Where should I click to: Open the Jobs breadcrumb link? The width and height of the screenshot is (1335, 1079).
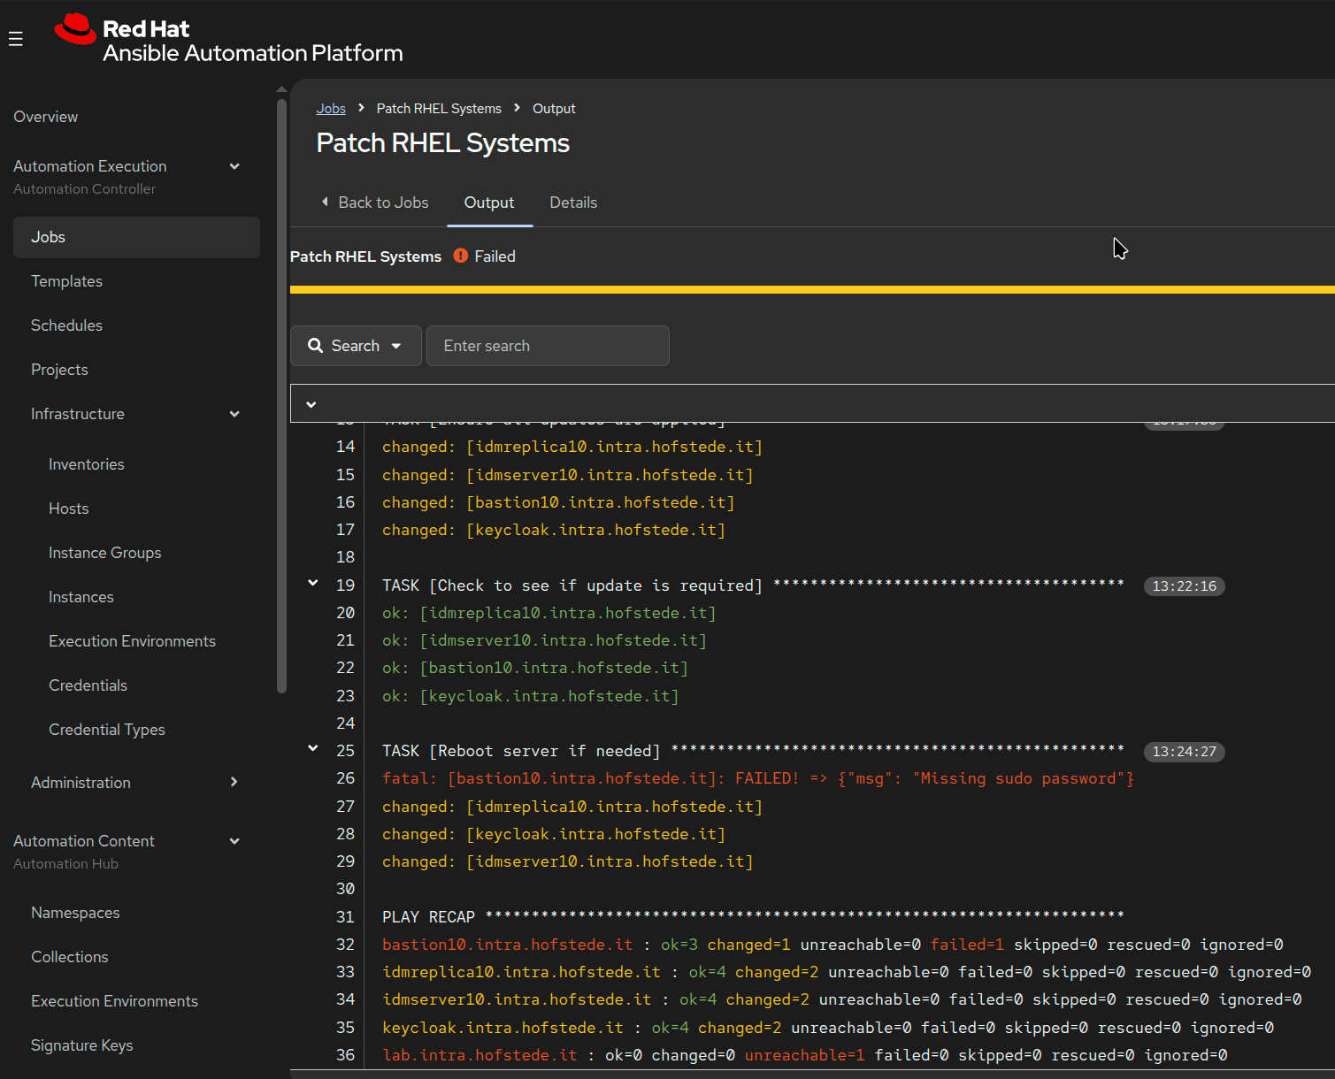tap(331, 108)
